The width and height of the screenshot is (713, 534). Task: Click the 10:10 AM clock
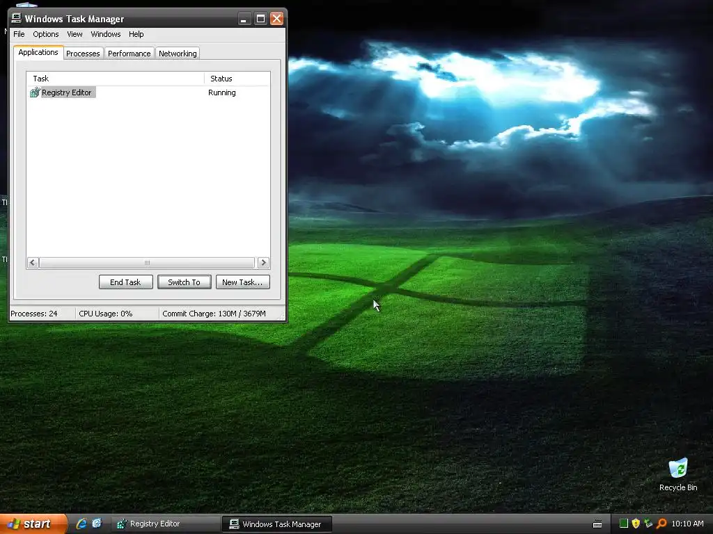687,524
